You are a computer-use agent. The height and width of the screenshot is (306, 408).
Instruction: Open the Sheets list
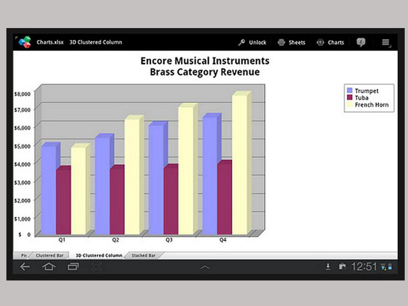pyautogui.click(x=291, y=43)
